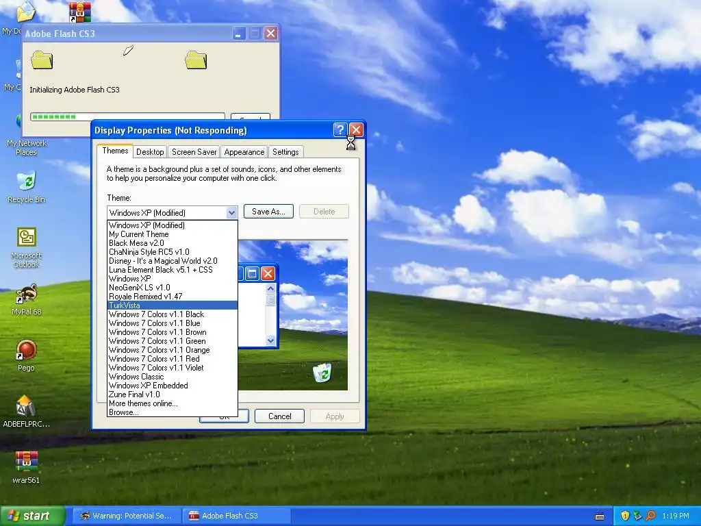Viewport: 701px width, 526px height.
Task: Select Disney - It's a Magical World v2.0
Action: click(x=172, y=261)
